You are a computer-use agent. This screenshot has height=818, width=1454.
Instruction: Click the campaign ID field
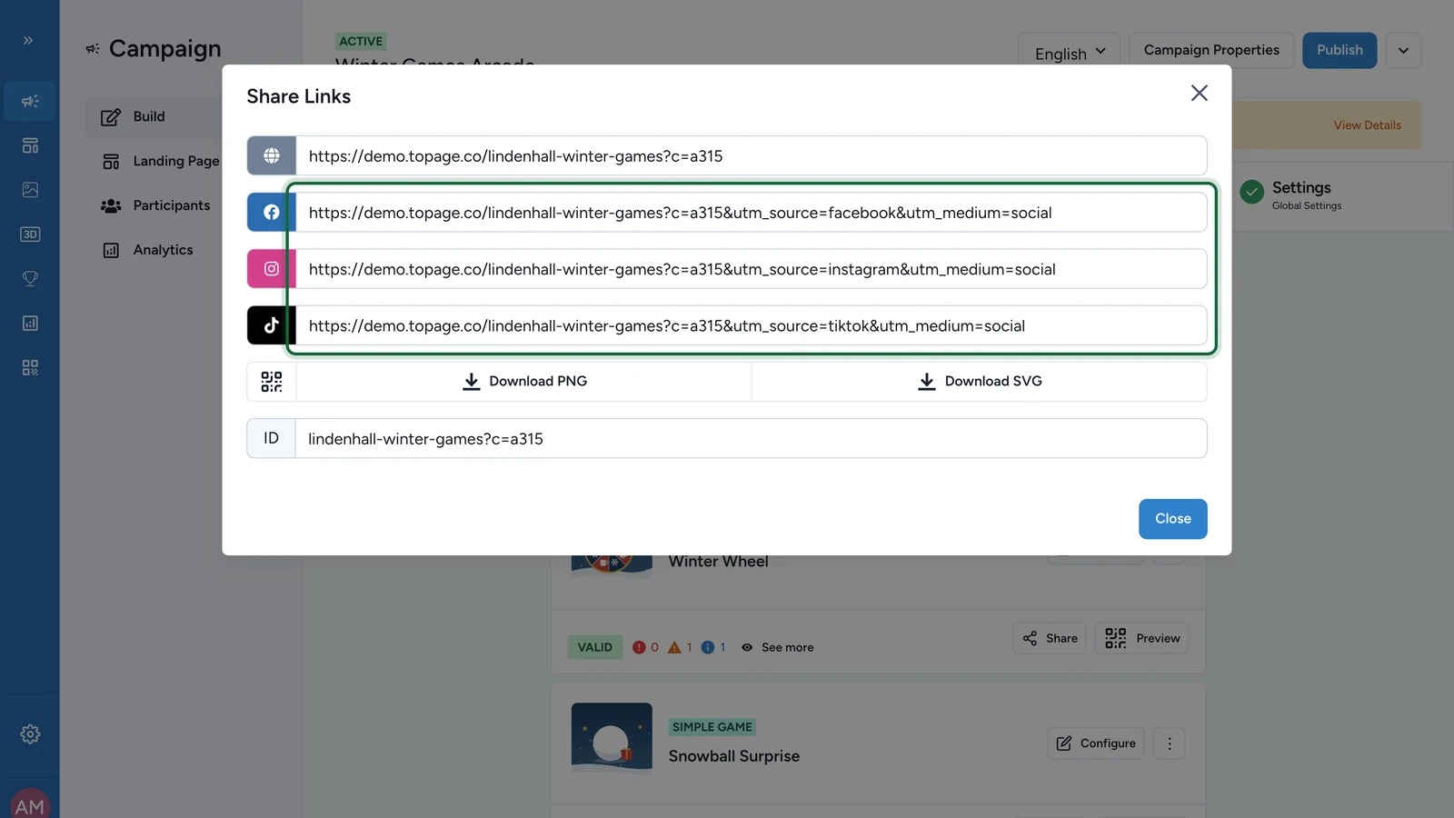point(752,438)
